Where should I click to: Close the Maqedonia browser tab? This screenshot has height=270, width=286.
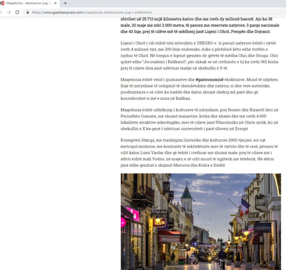coord(55,3)
